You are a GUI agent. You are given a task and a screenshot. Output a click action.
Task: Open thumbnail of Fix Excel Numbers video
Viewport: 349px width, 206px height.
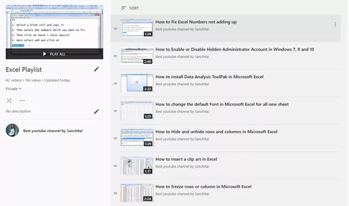pyautogui.click(x=137, y=28)
